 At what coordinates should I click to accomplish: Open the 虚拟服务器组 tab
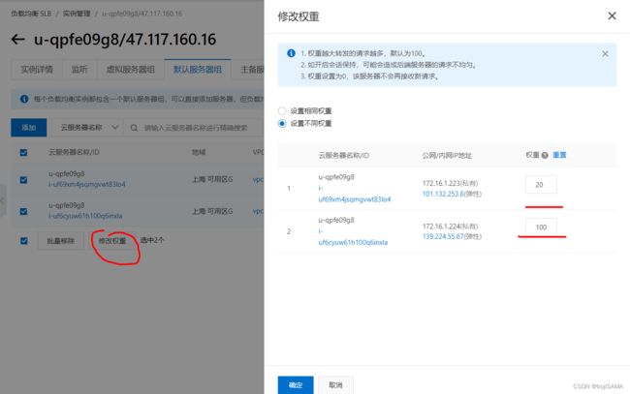tap(131, 70)
